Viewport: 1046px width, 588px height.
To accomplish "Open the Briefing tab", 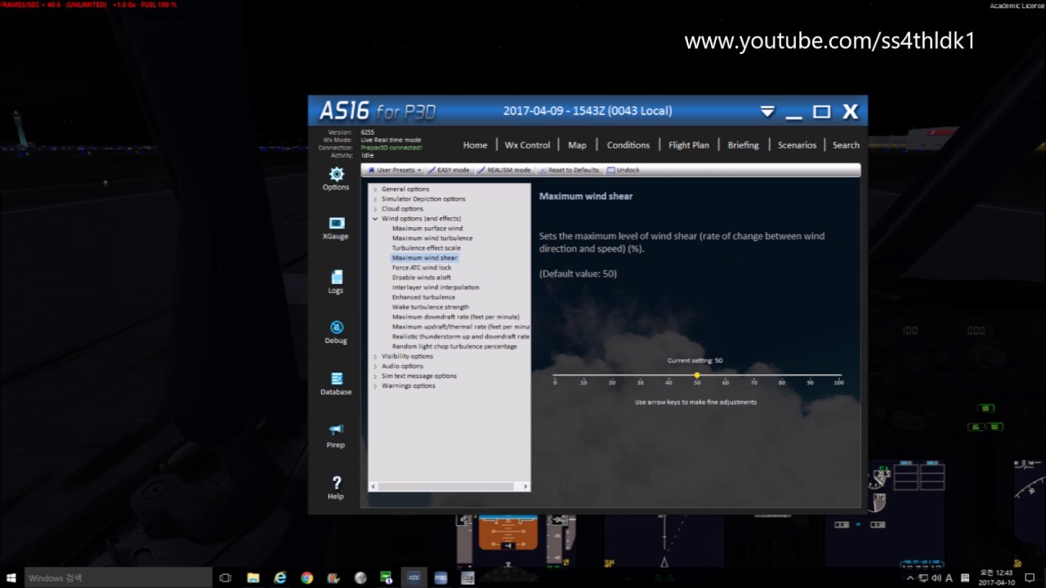I will coord(743,145).
